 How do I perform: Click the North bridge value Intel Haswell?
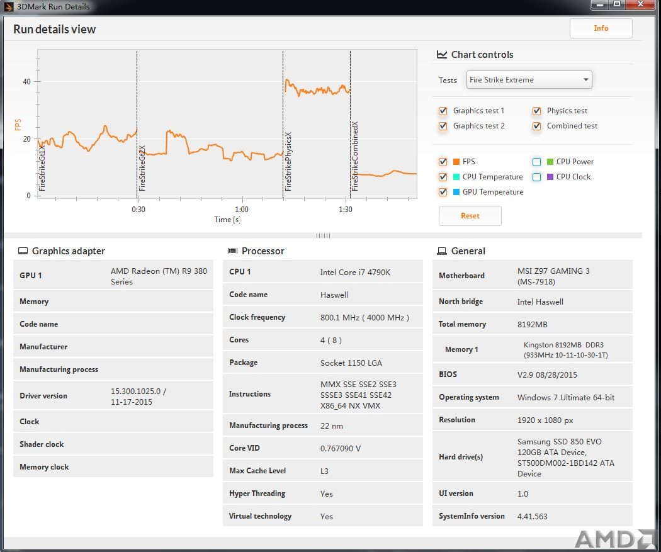click(540, 301)
